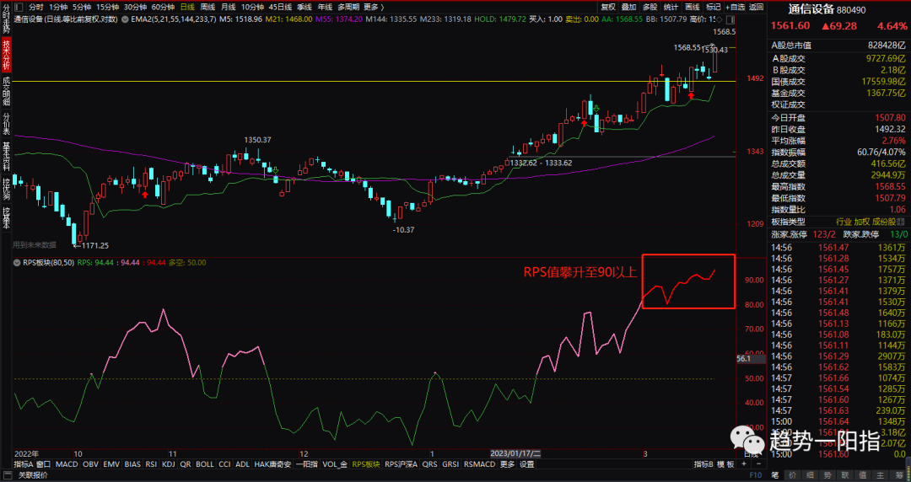Click the 指标B tab at bottom right

(x=703, y=464)
